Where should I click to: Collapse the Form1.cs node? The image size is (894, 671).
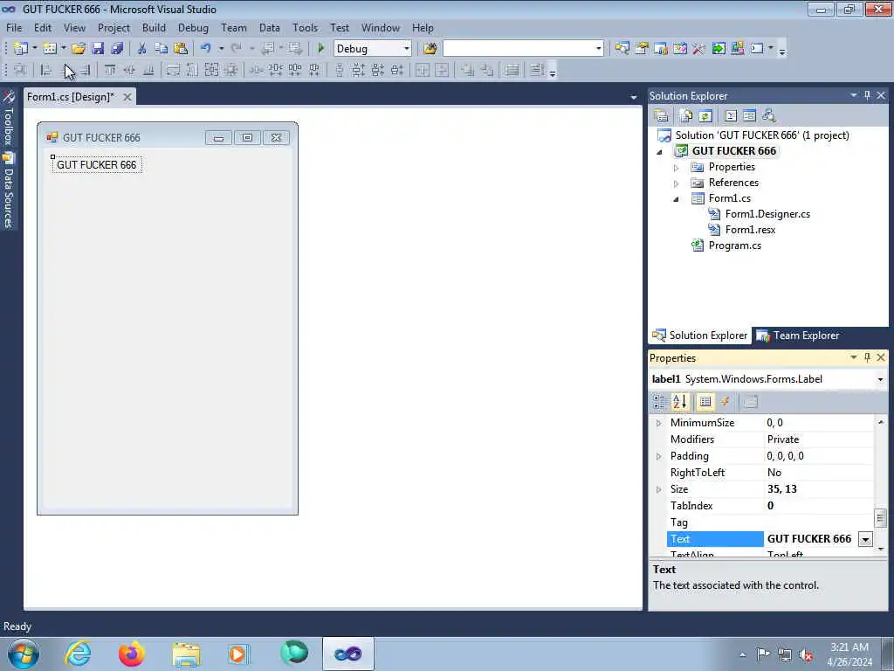point(677,199)
